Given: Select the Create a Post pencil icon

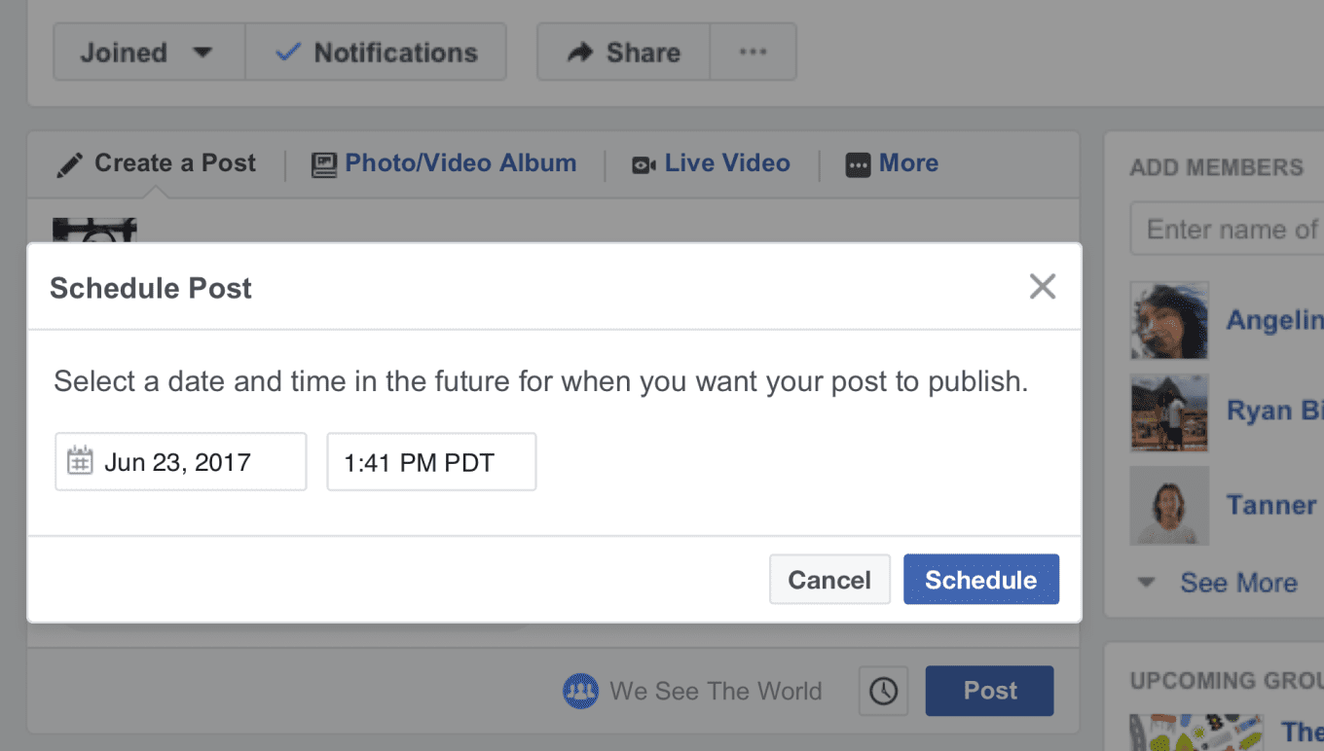Looking at the screenshot, I should (x=70, y=163).
